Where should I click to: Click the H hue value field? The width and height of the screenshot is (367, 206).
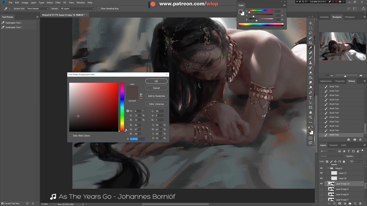click(x=138, y=111)
